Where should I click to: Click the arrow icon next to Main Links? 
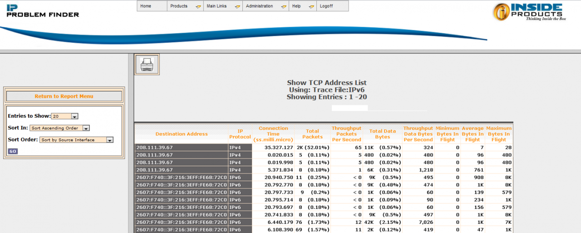tap(237, 7)
